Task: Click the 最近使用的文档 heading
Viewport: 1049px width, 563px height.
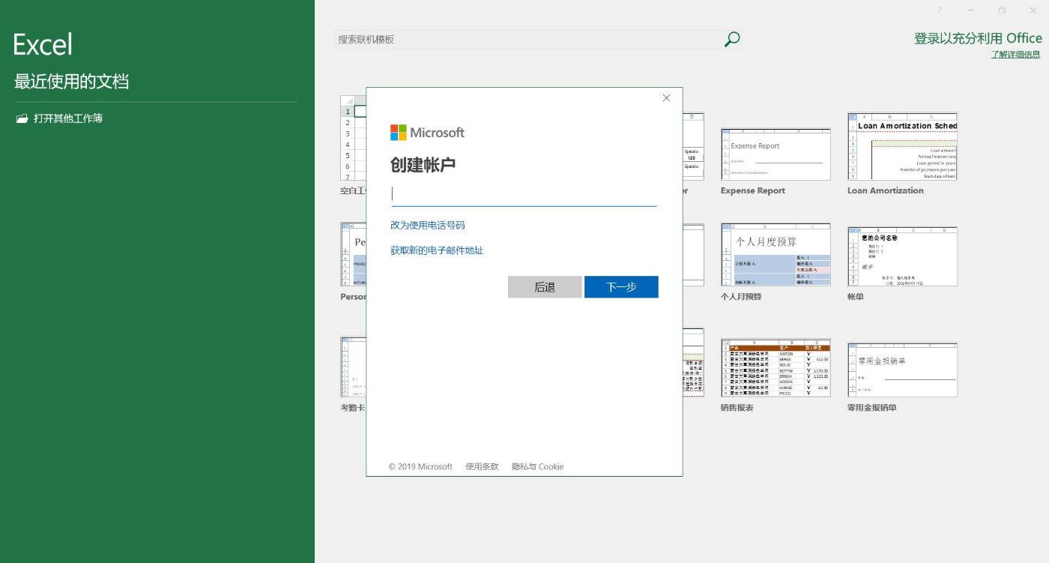Action: 72,81
